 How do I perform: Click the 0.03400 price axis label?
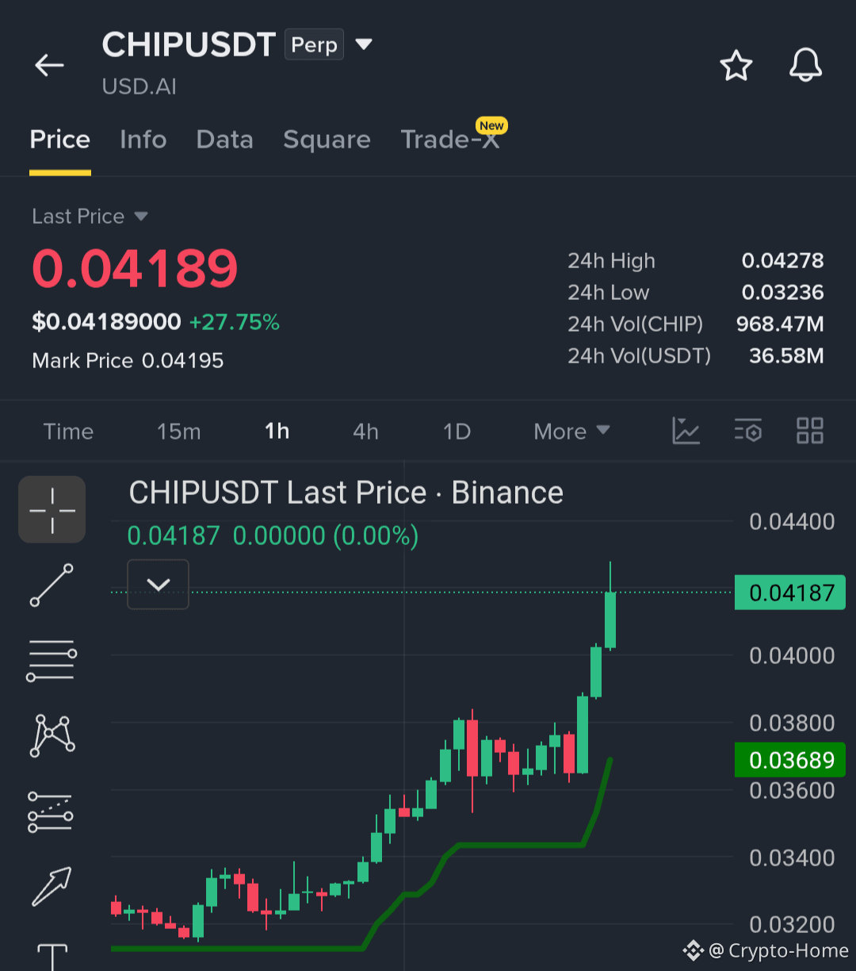click(792, 858)
